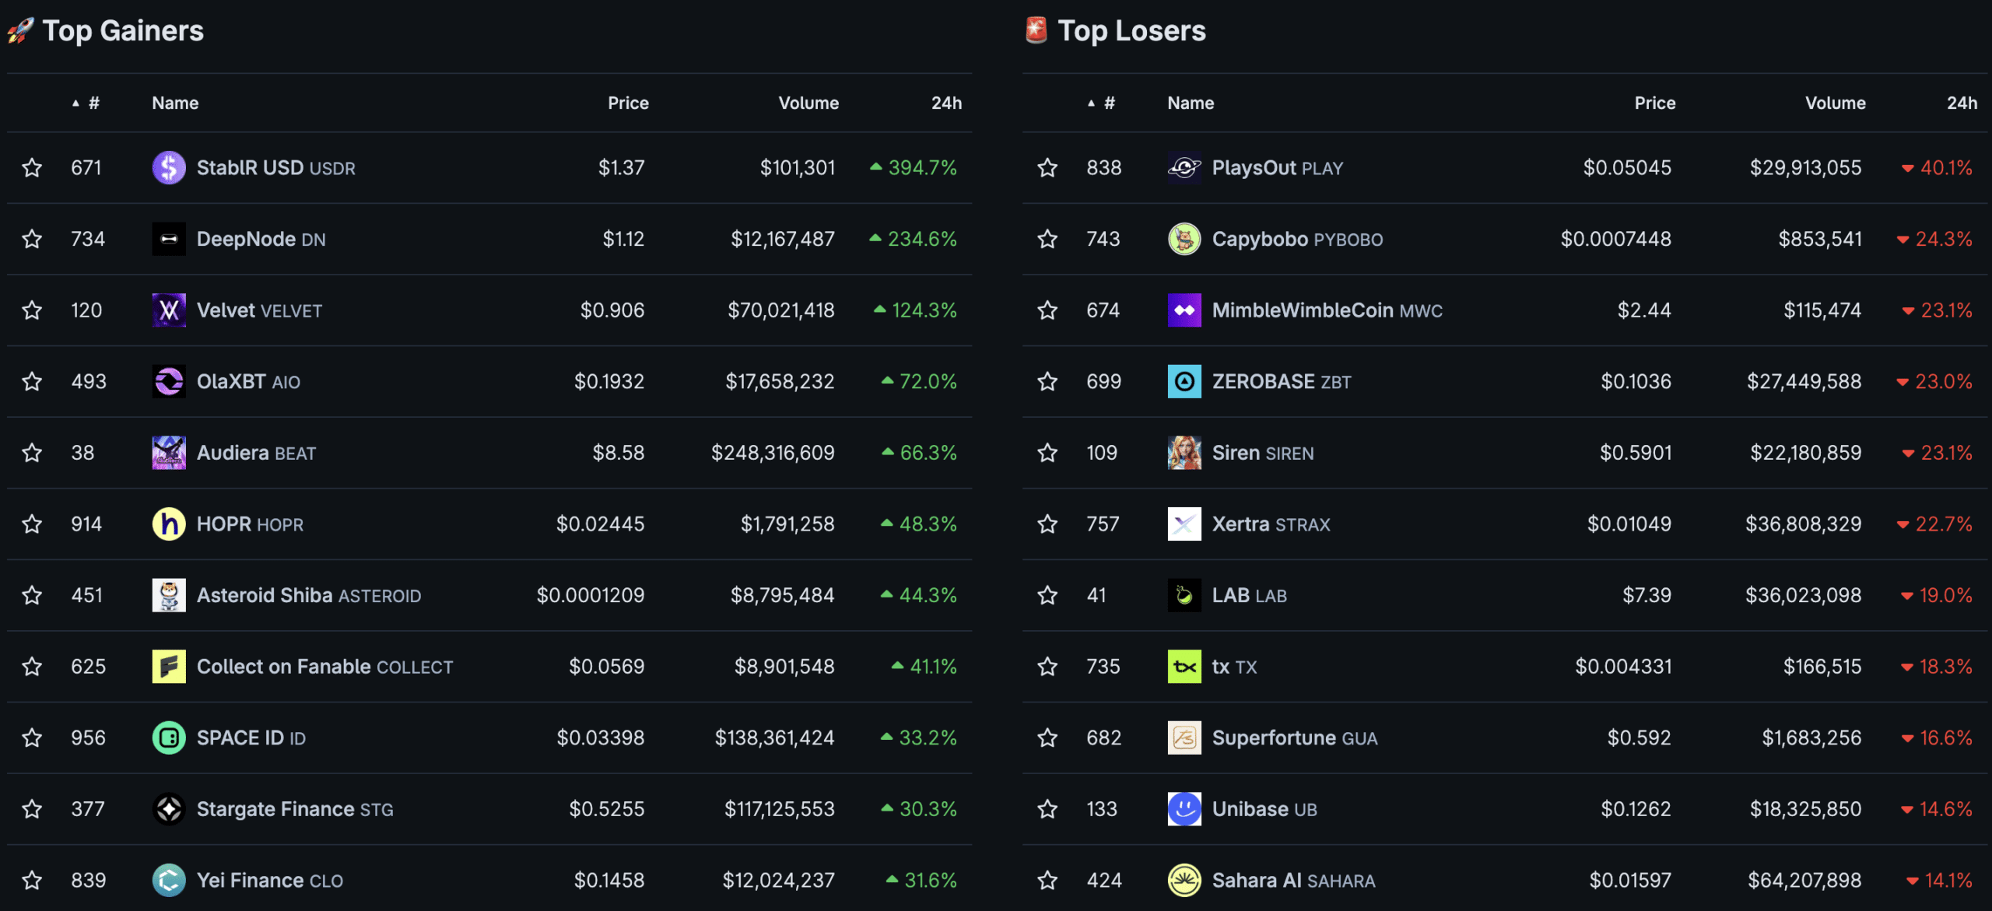
Task: Click the ZEROBASE blue logo icon
Action: click(x=1184, y=381)
